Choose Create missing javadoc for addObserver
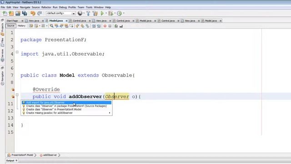Image resolution: width=291 pixels, height=164 pixels. 66,113
